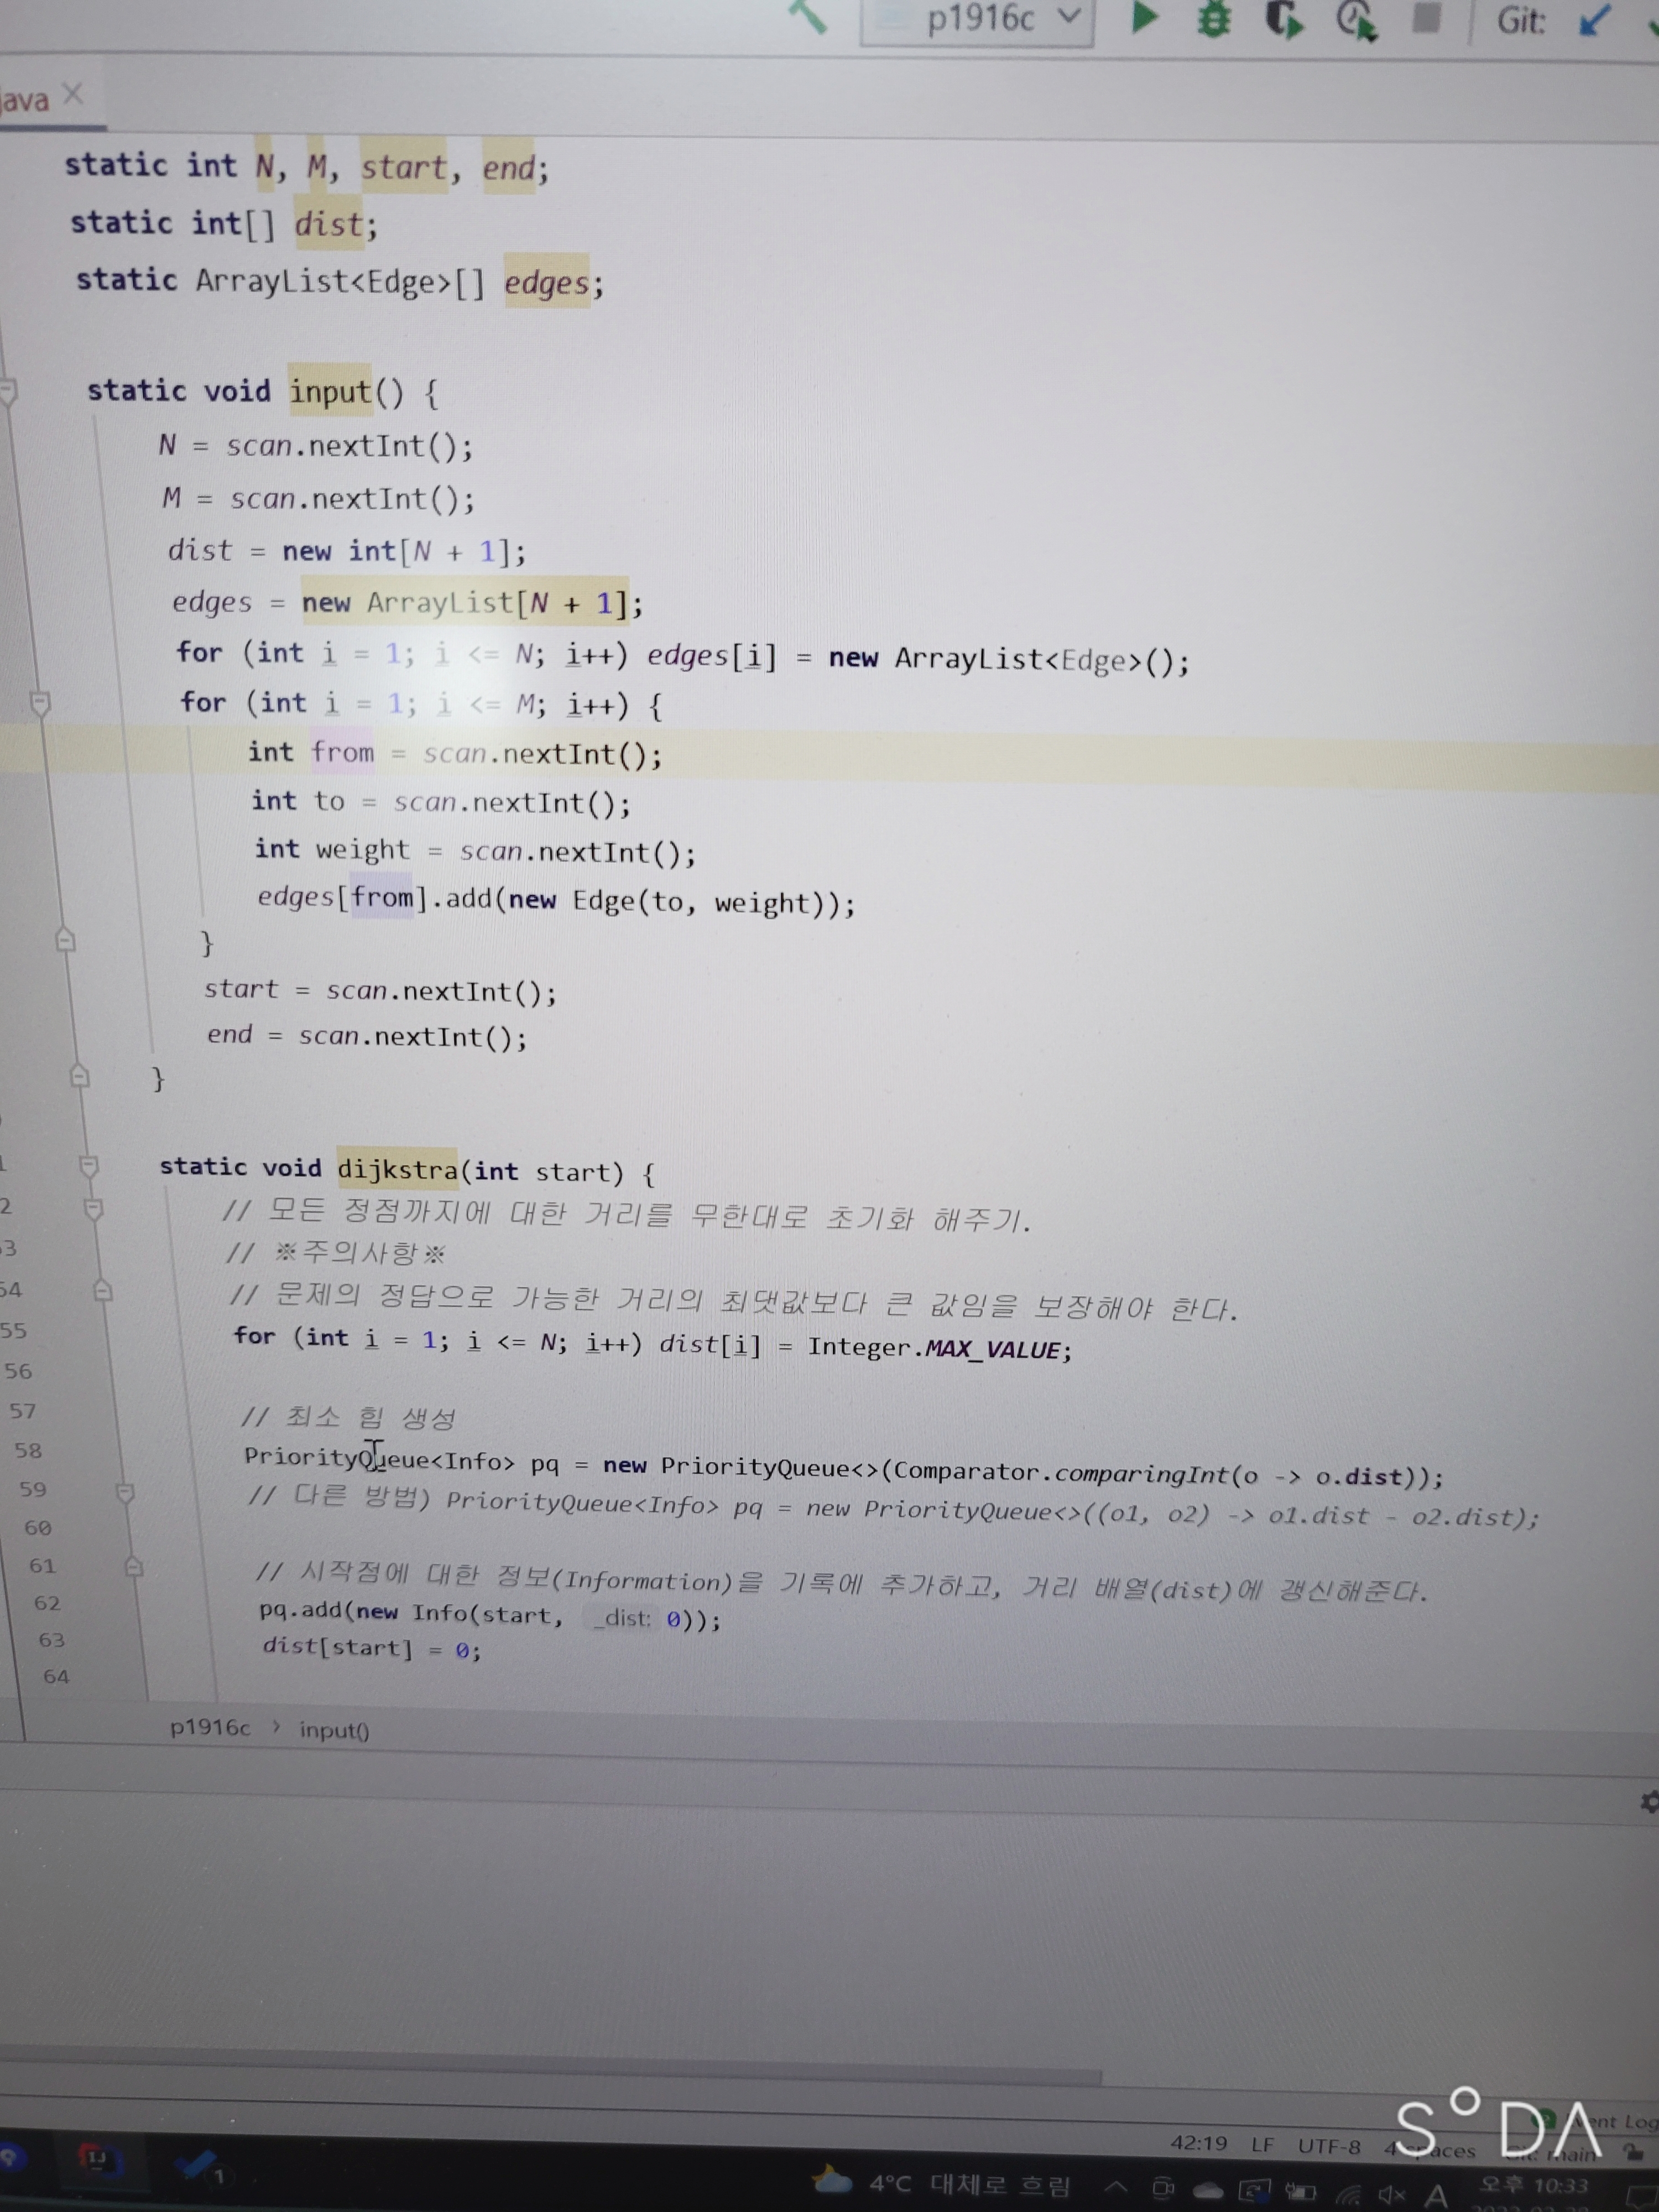Collapse the input() method fold marker
Image resolution: width=1659 pixels, height=2212 pixels.
point(8,391)
